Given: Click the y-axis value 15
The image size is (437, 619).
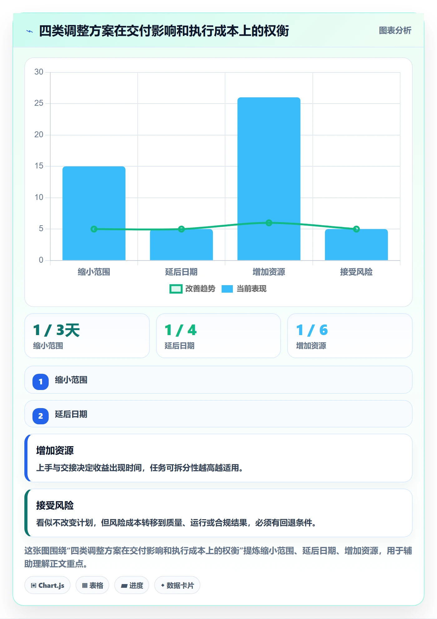Looking at the screenshot, I should 39,166.
